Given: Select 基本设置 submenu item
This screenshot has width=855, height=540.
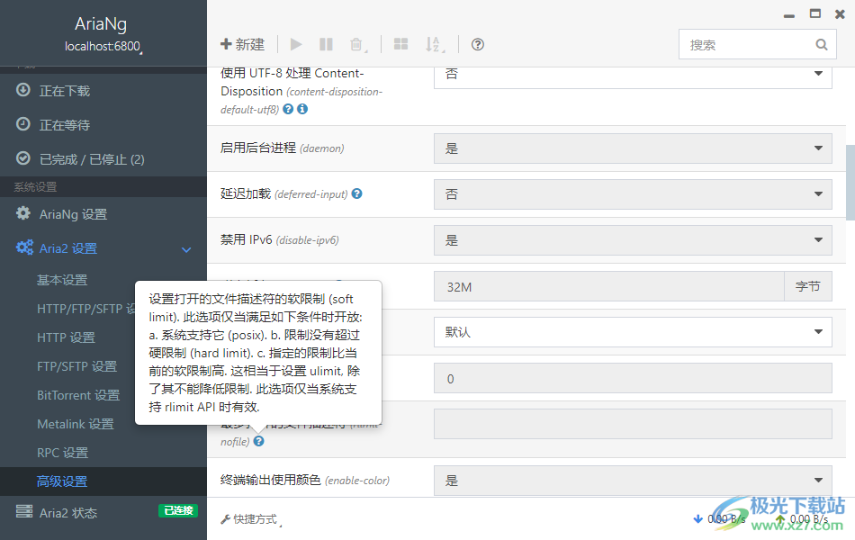Looking at the screenshot, I should pyautogui.click(x=61, y=280).
